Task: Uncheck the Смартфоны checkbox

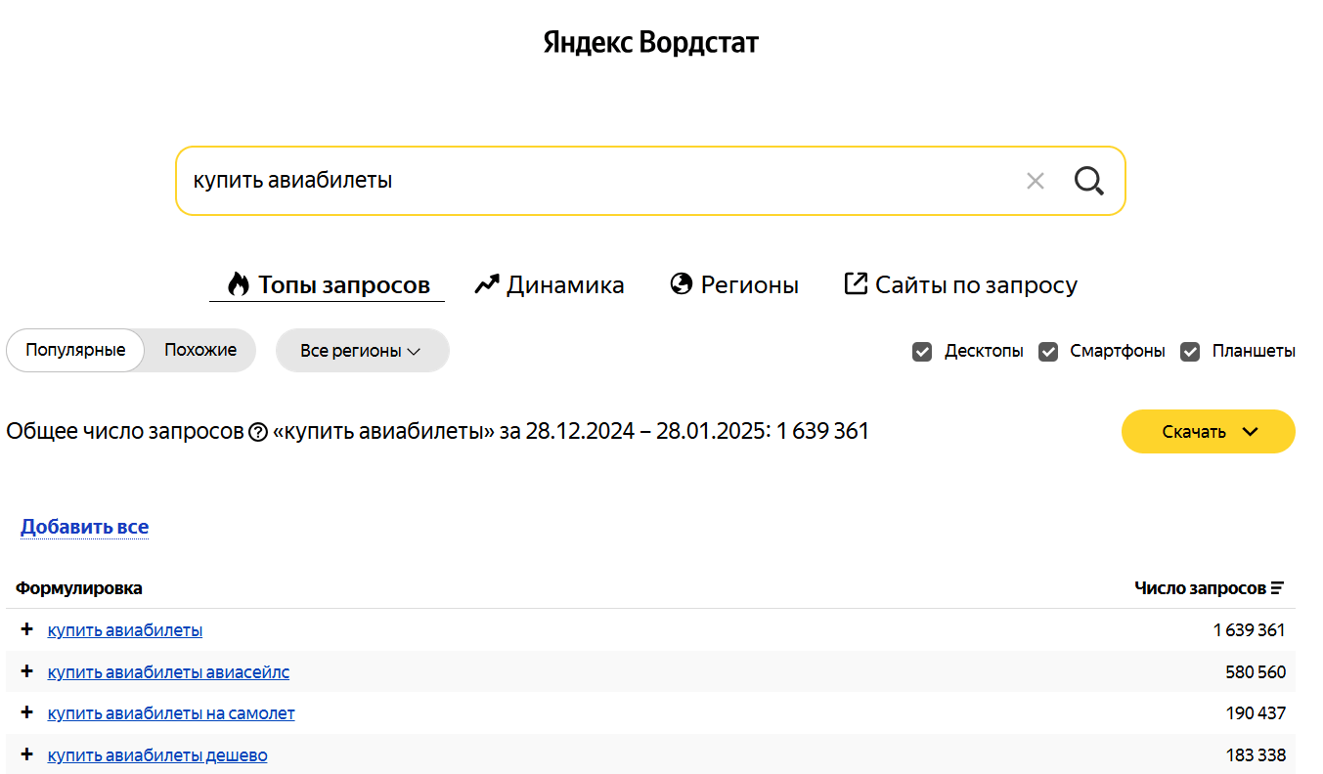Action: pos(1048,351)
